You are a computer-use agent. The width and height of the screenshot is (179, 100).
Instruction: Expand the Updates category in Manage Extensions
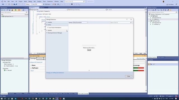click(47, 30)
